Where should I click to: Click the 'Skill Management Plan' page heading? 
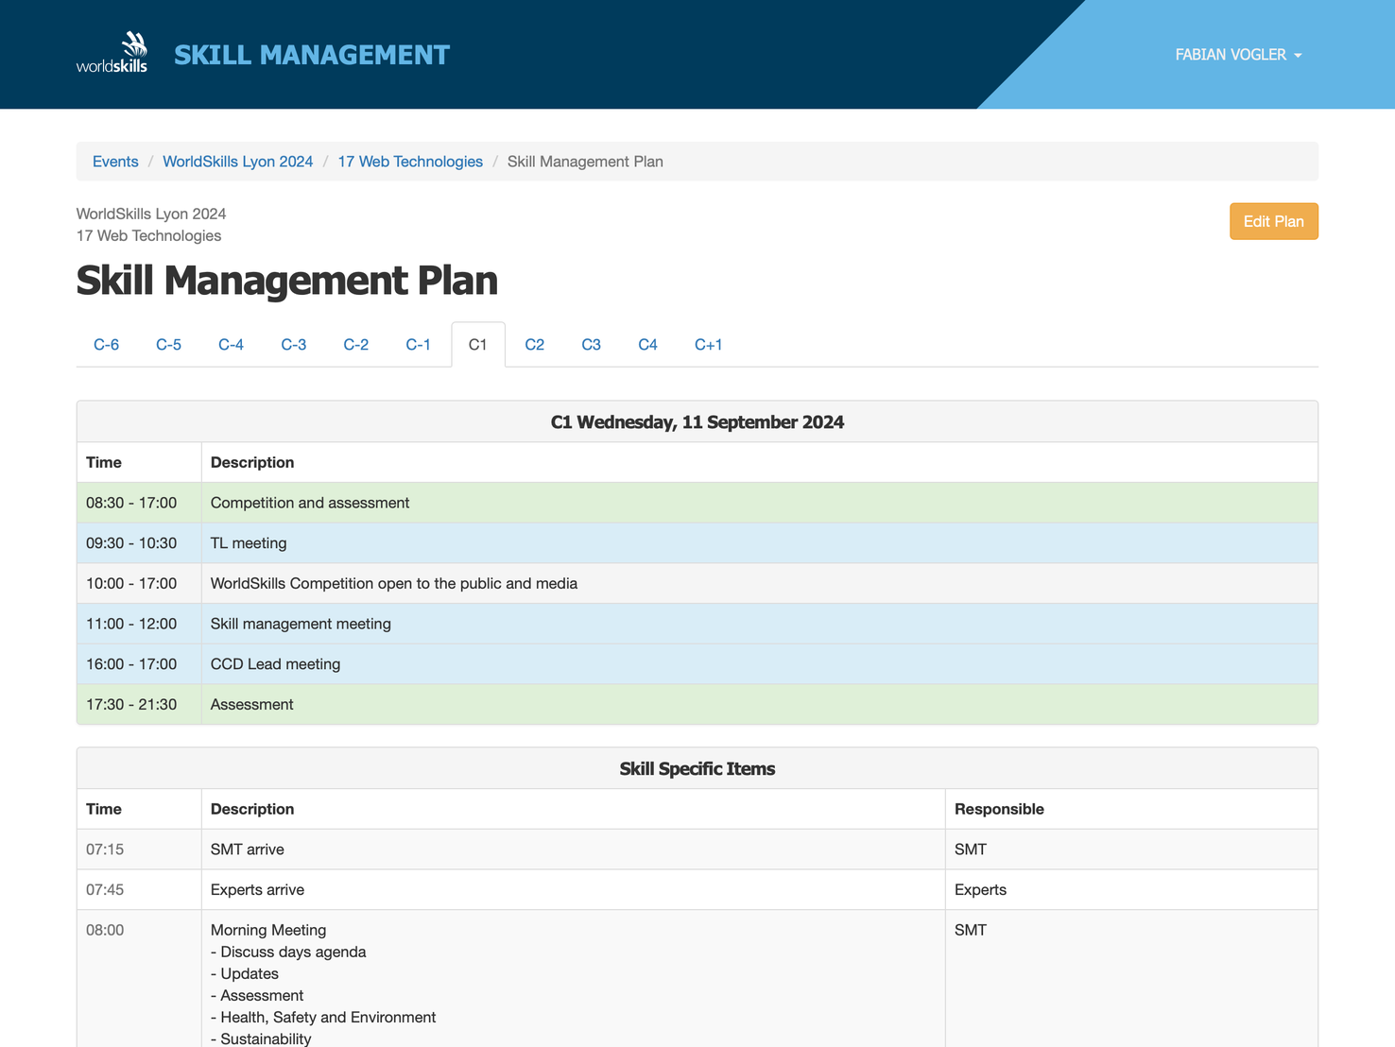[x=286, y=281]
